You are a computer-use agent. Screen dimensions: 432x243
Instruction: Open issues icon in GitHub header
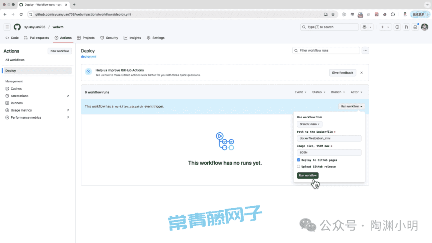click(397, 27)
